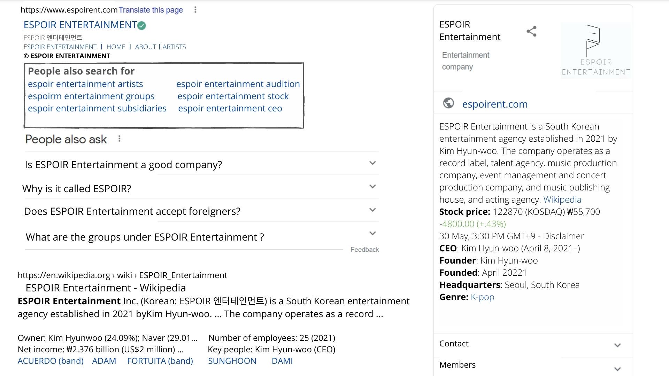
Task: Click the share icon in the knowledge panel
Action: (x=531, y=31)
